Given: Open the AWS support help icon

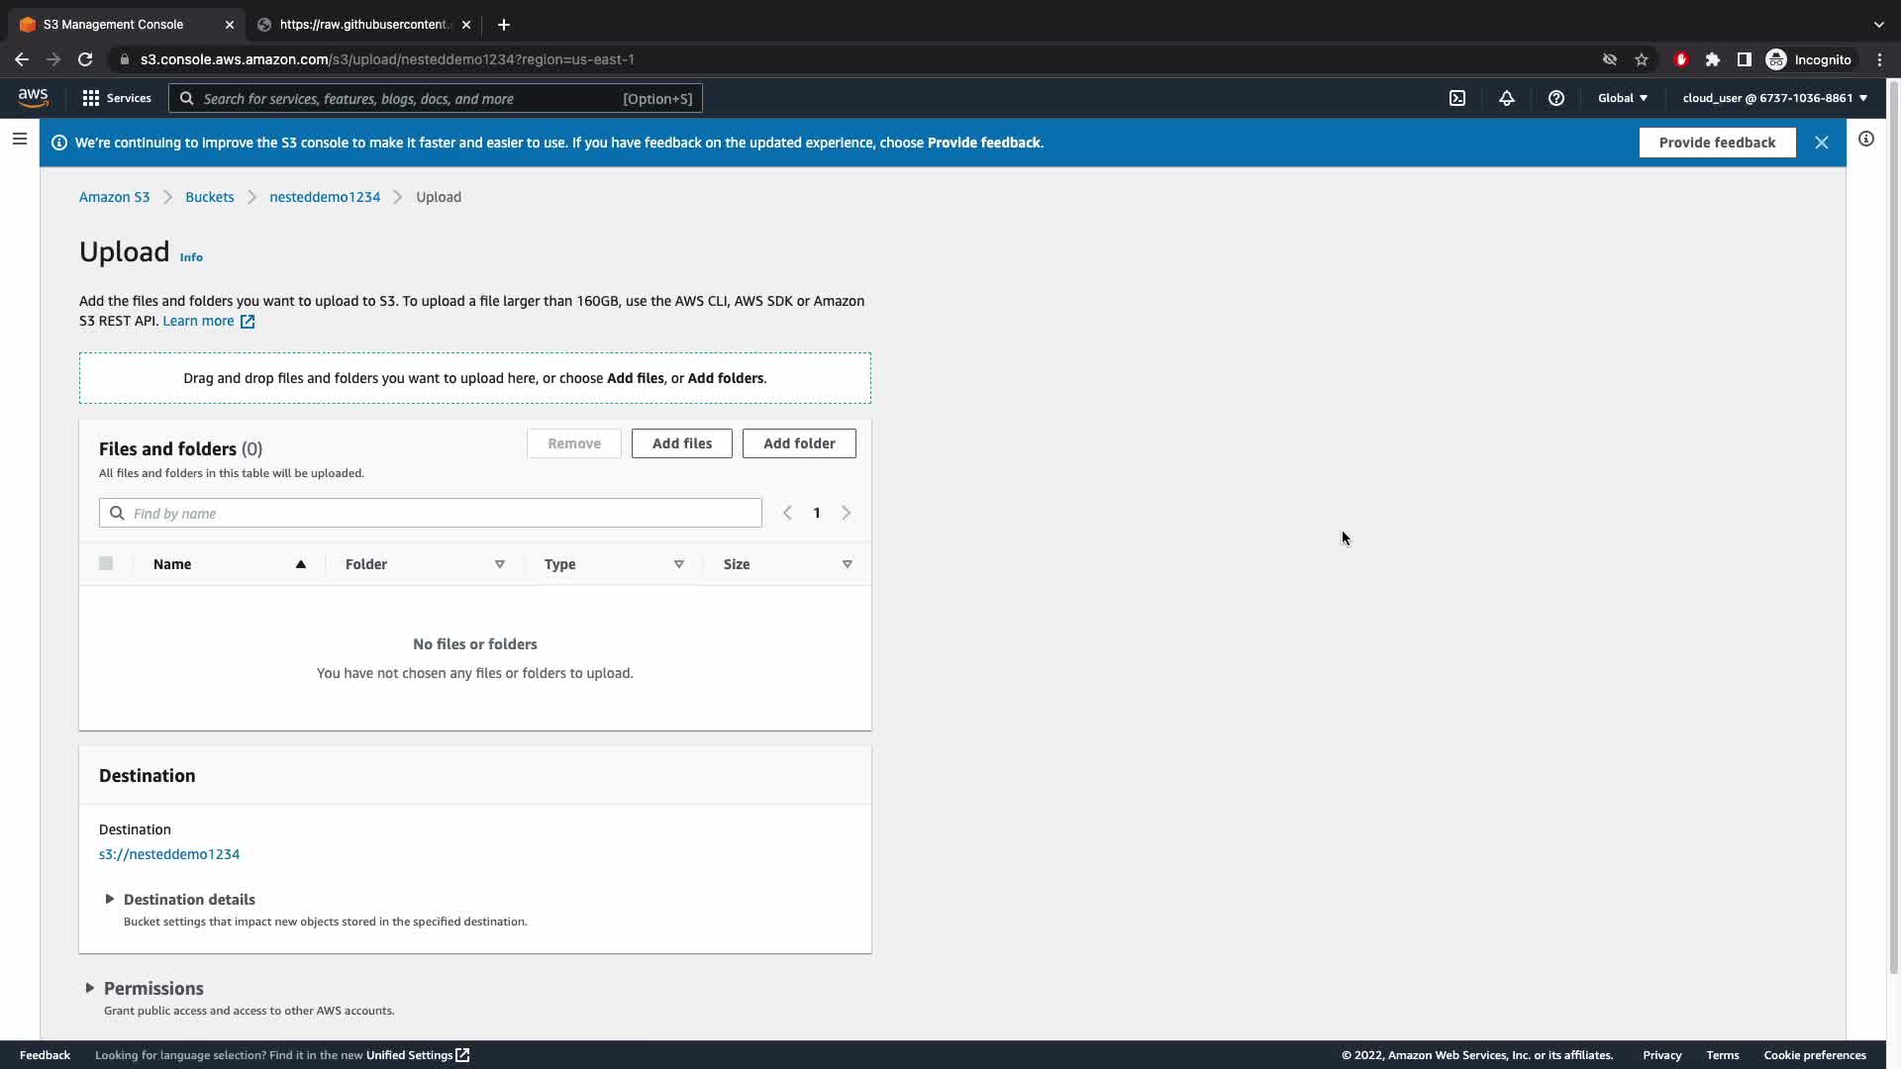Looking at the screenshot, I should 1555,98.
